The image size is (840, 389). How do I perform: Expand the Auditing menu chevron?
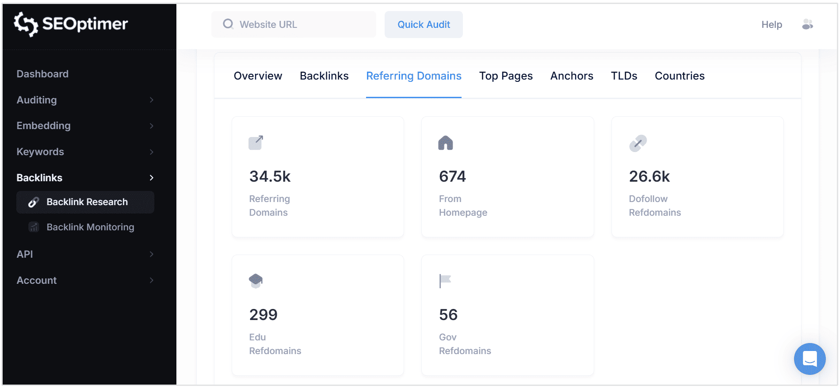pyautogui.click(x=152, y=100)
